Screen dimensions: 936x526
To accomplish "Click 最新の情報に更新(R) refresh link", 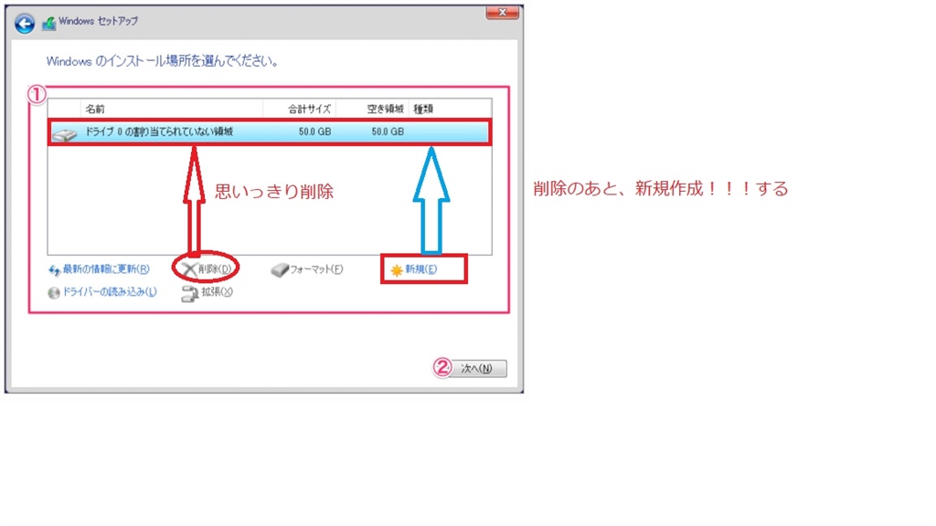I will coord(106,269).
